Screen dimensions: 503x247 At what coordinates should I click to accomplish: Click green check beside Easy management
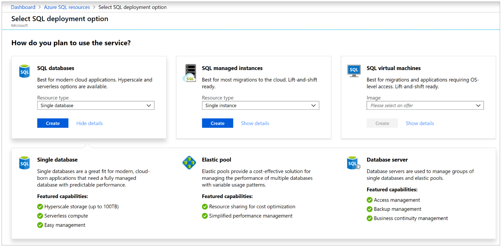(x=40, y=225)
